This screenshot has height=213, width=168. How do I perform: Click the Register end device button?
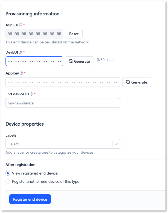click(30, 199)
